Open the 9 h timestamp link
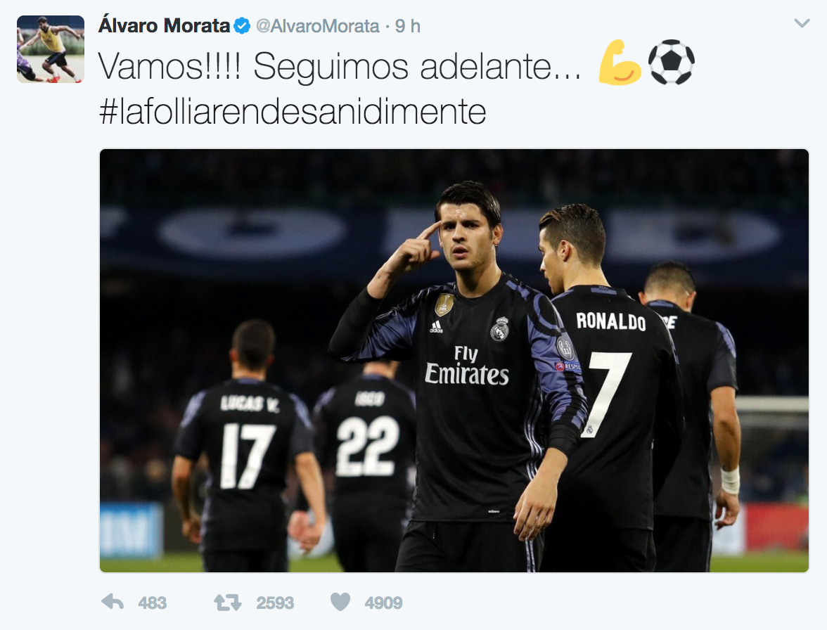The width and height of the screenshot is (827, 630). [408, 26]
